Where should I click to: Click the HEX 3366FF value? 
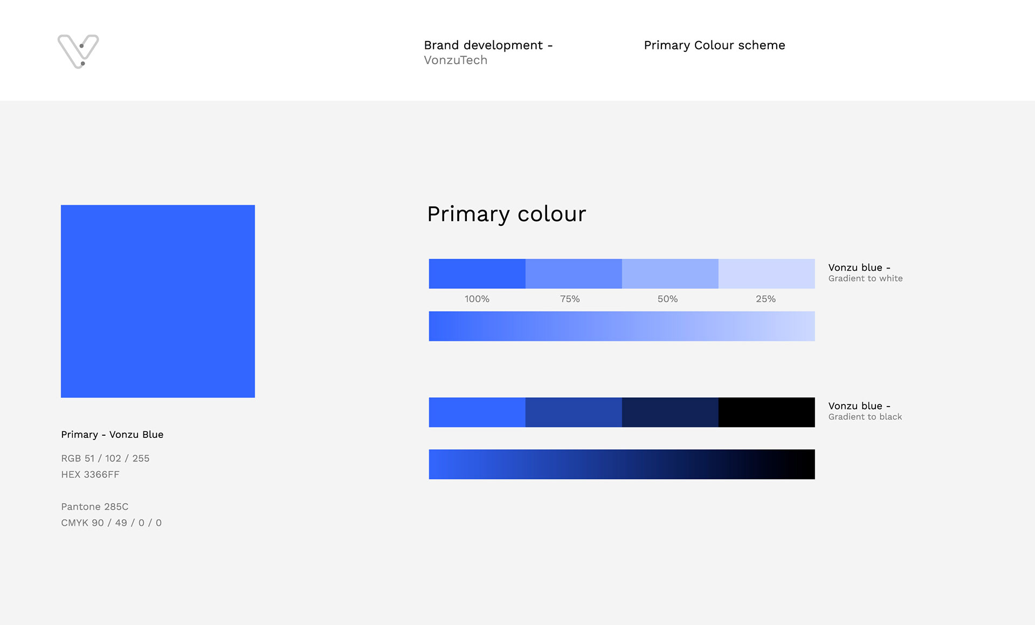[x=90, y=475]
